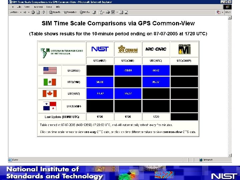This screenshot has width=240, height=180.
Task: Click the United States flag
Action: (50, 70)
